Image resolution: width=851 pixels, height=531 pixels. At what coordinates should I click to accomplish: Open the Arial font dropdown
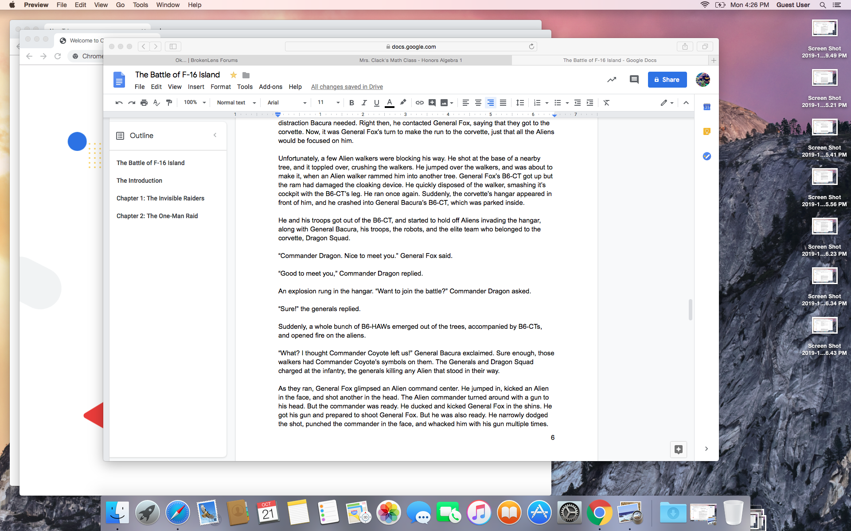287,103
